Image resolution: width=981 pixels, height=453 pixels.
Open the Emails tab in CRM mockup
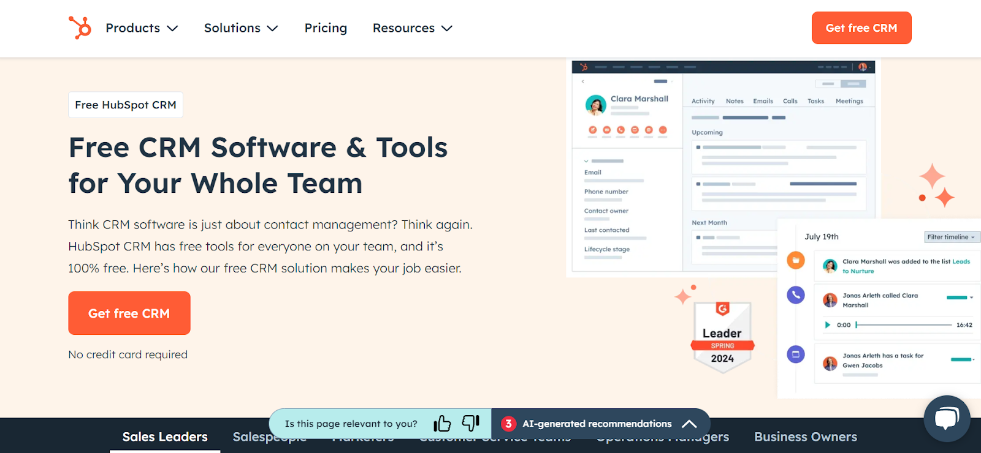click(763, 101)
